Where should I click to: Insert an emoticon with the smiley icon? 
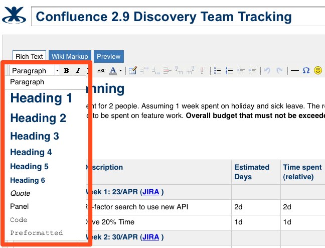coord(318,70)
